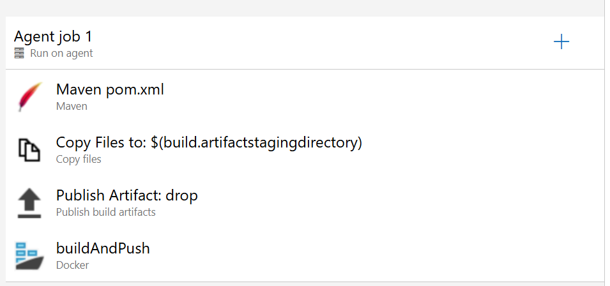
Task: Click the Maven feather icon
Action: [x=29, y=96]
